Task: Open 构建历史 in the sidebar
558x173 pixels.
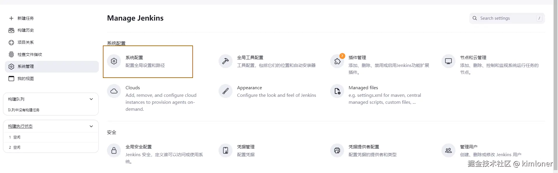Action: [x=26, y=30]
